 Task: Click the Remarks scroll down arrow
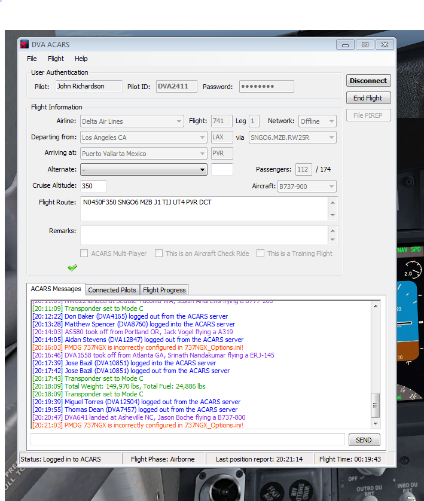click(333, 239)
